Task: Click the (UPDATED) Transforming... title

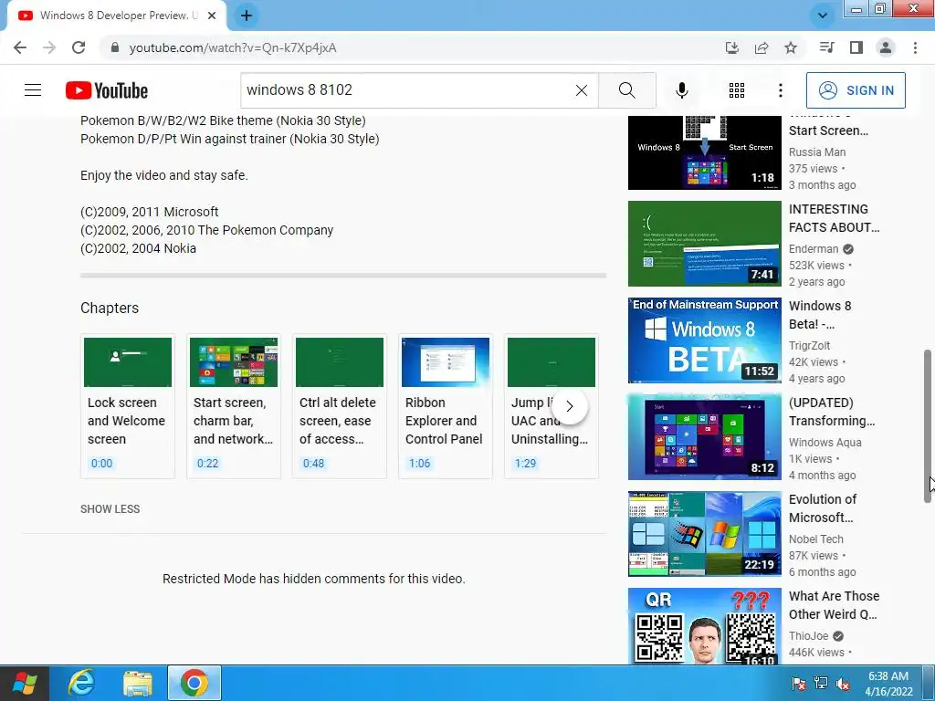Action: coord(832,412)
